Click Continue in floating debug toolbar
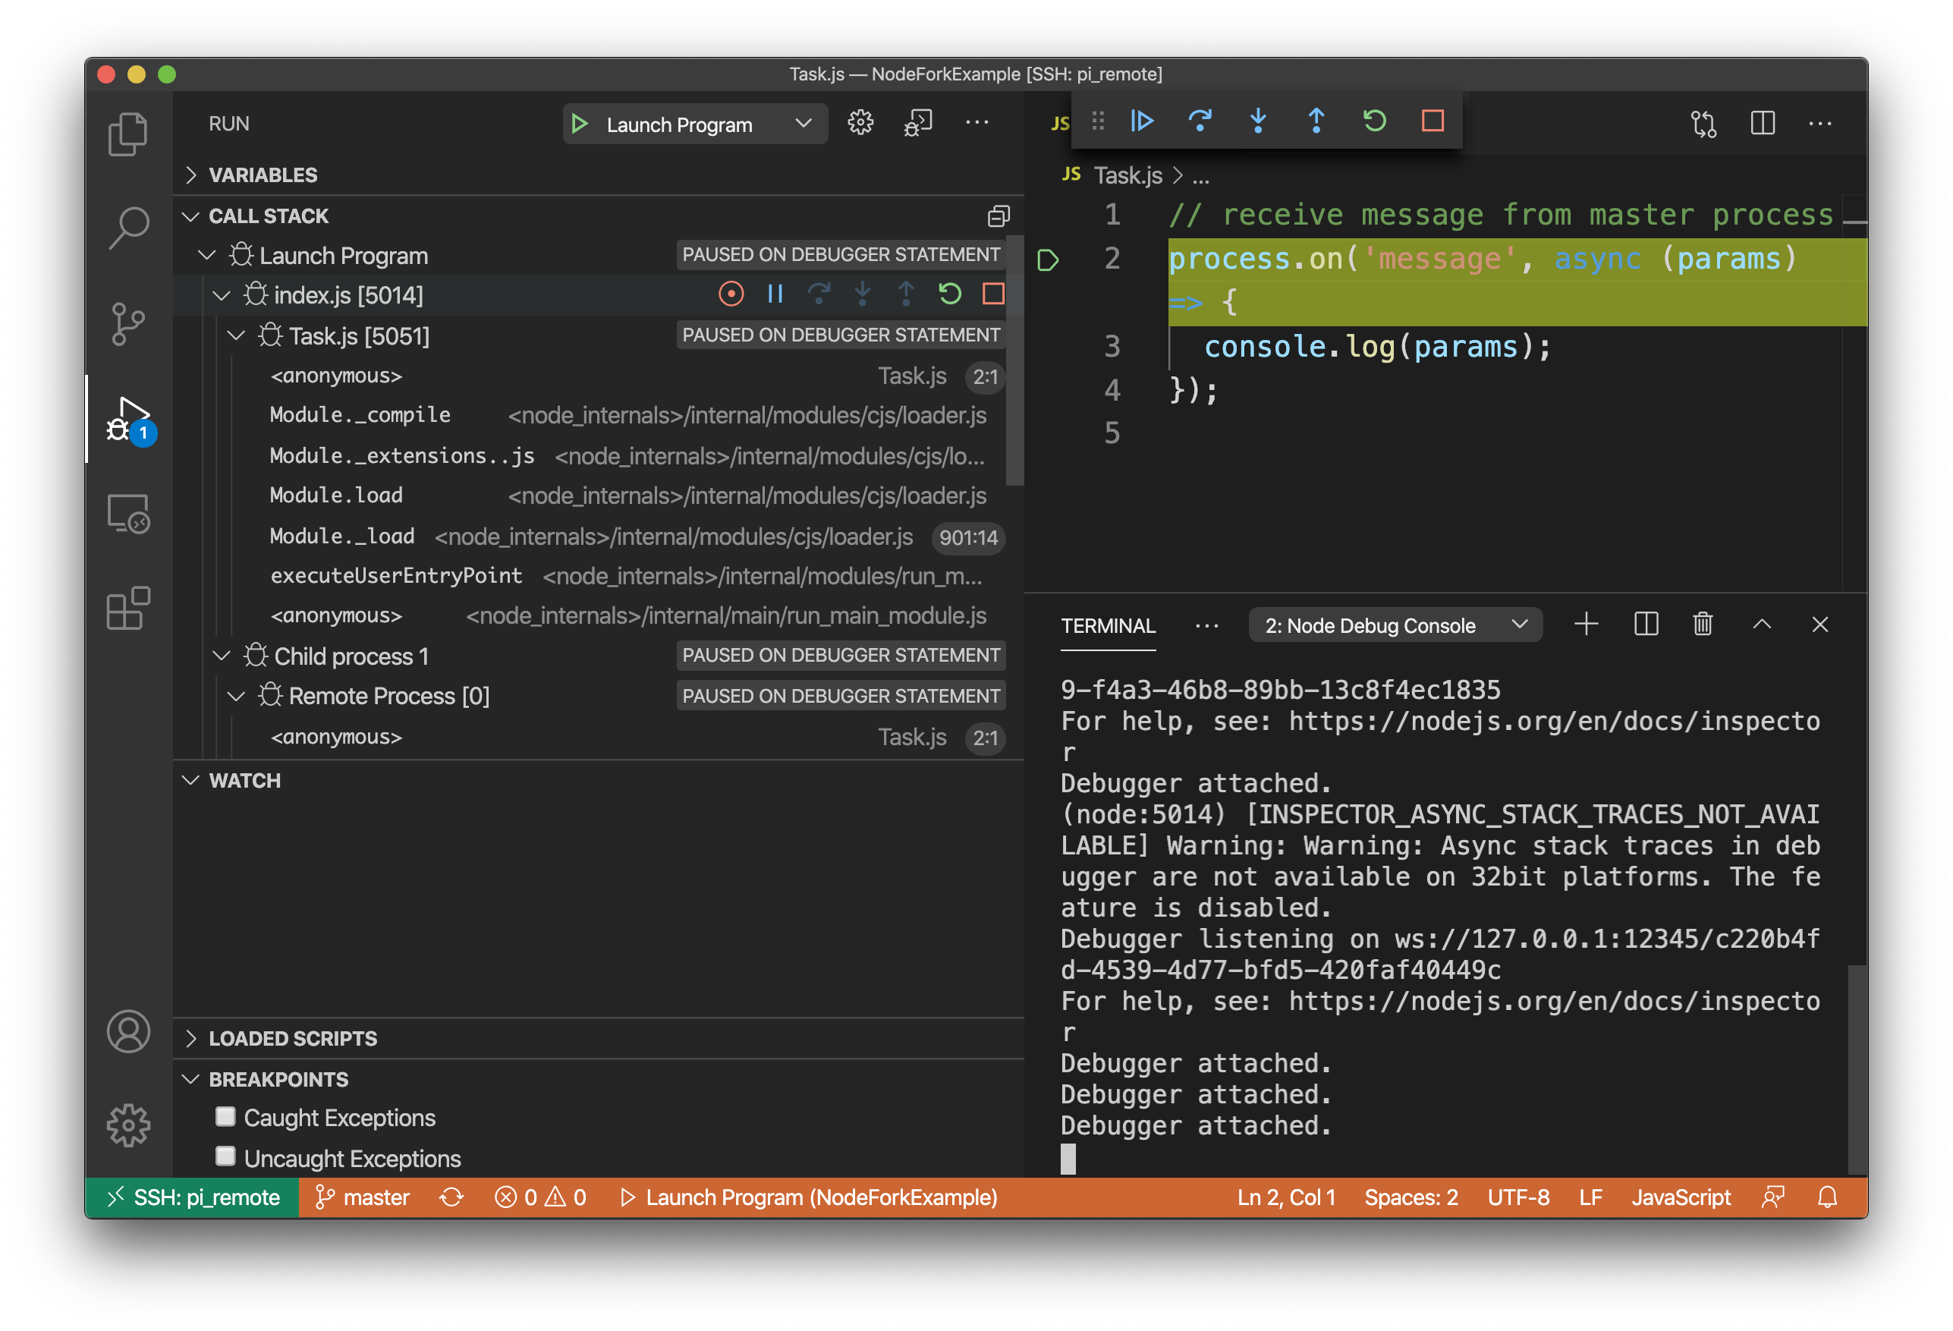Viewport: 1953px width, 1331px height. [x=1141, y=121]
